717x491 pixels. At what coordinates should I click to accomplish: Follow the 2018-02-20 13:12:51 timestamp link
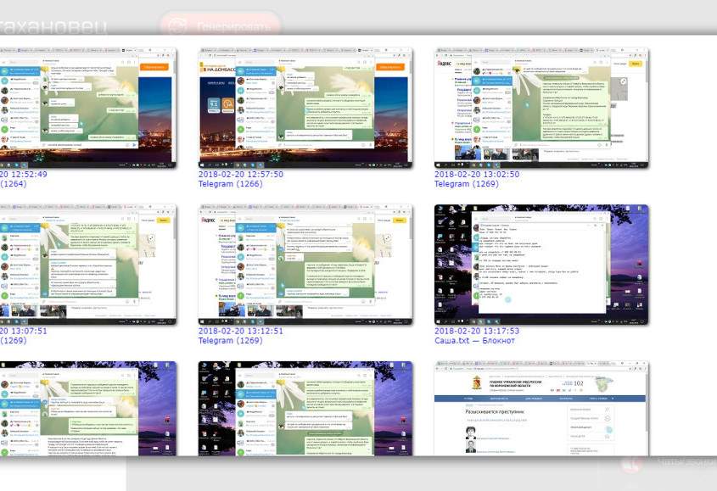[x=241, y=331]
